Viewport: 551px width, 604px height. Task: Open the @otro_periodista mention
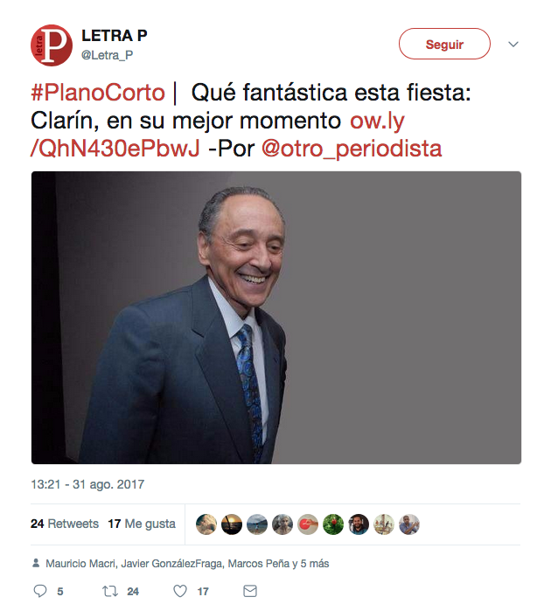click(x=352, y=149)
